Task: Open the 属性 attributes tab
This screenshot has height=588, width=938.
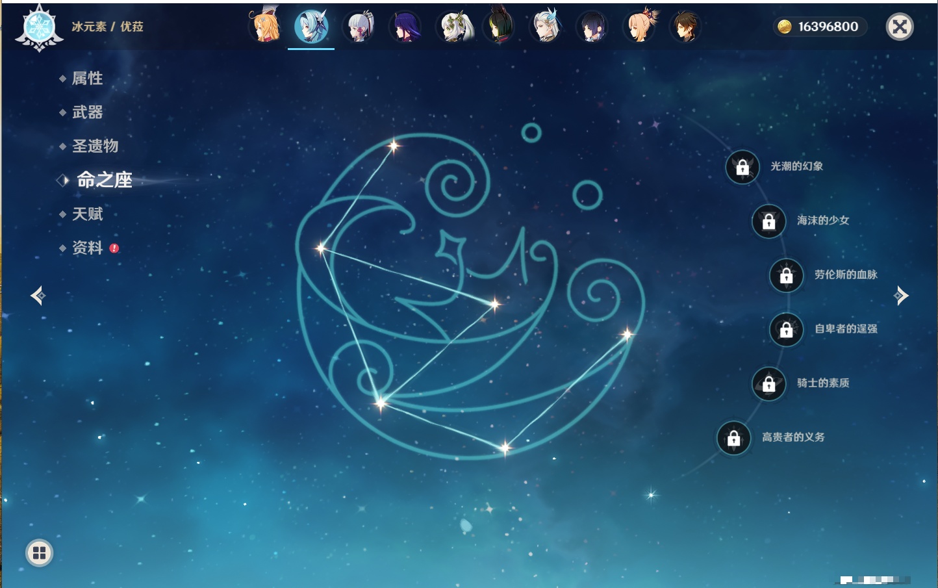Action: coord(87,79)
